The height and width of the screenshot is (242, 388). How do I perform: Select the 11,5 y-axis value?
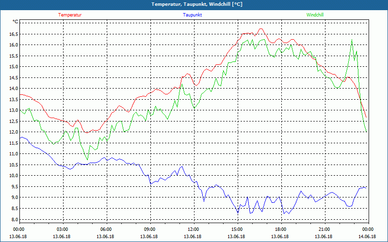click(x=14, y=143)
